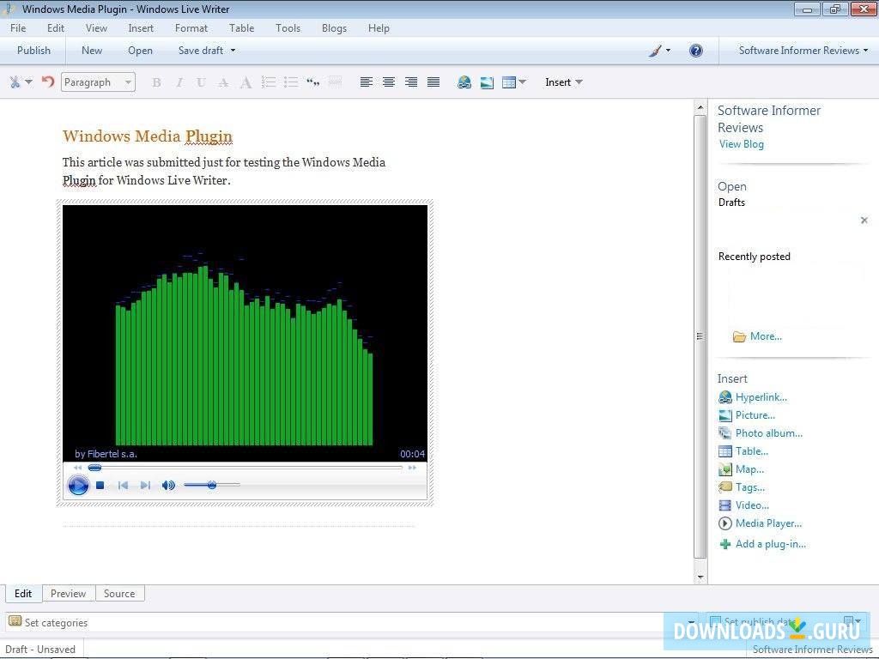
Task: Open the Format menu
Action: 191,28
